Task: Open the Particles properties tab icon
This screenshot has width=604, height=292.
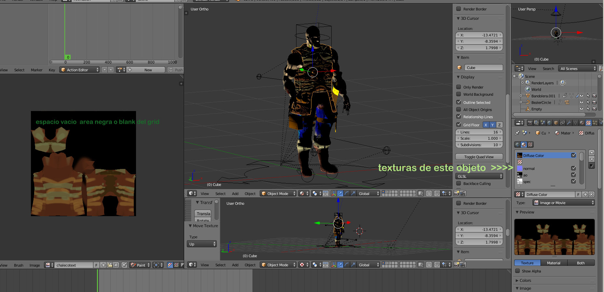Action: 595,123
